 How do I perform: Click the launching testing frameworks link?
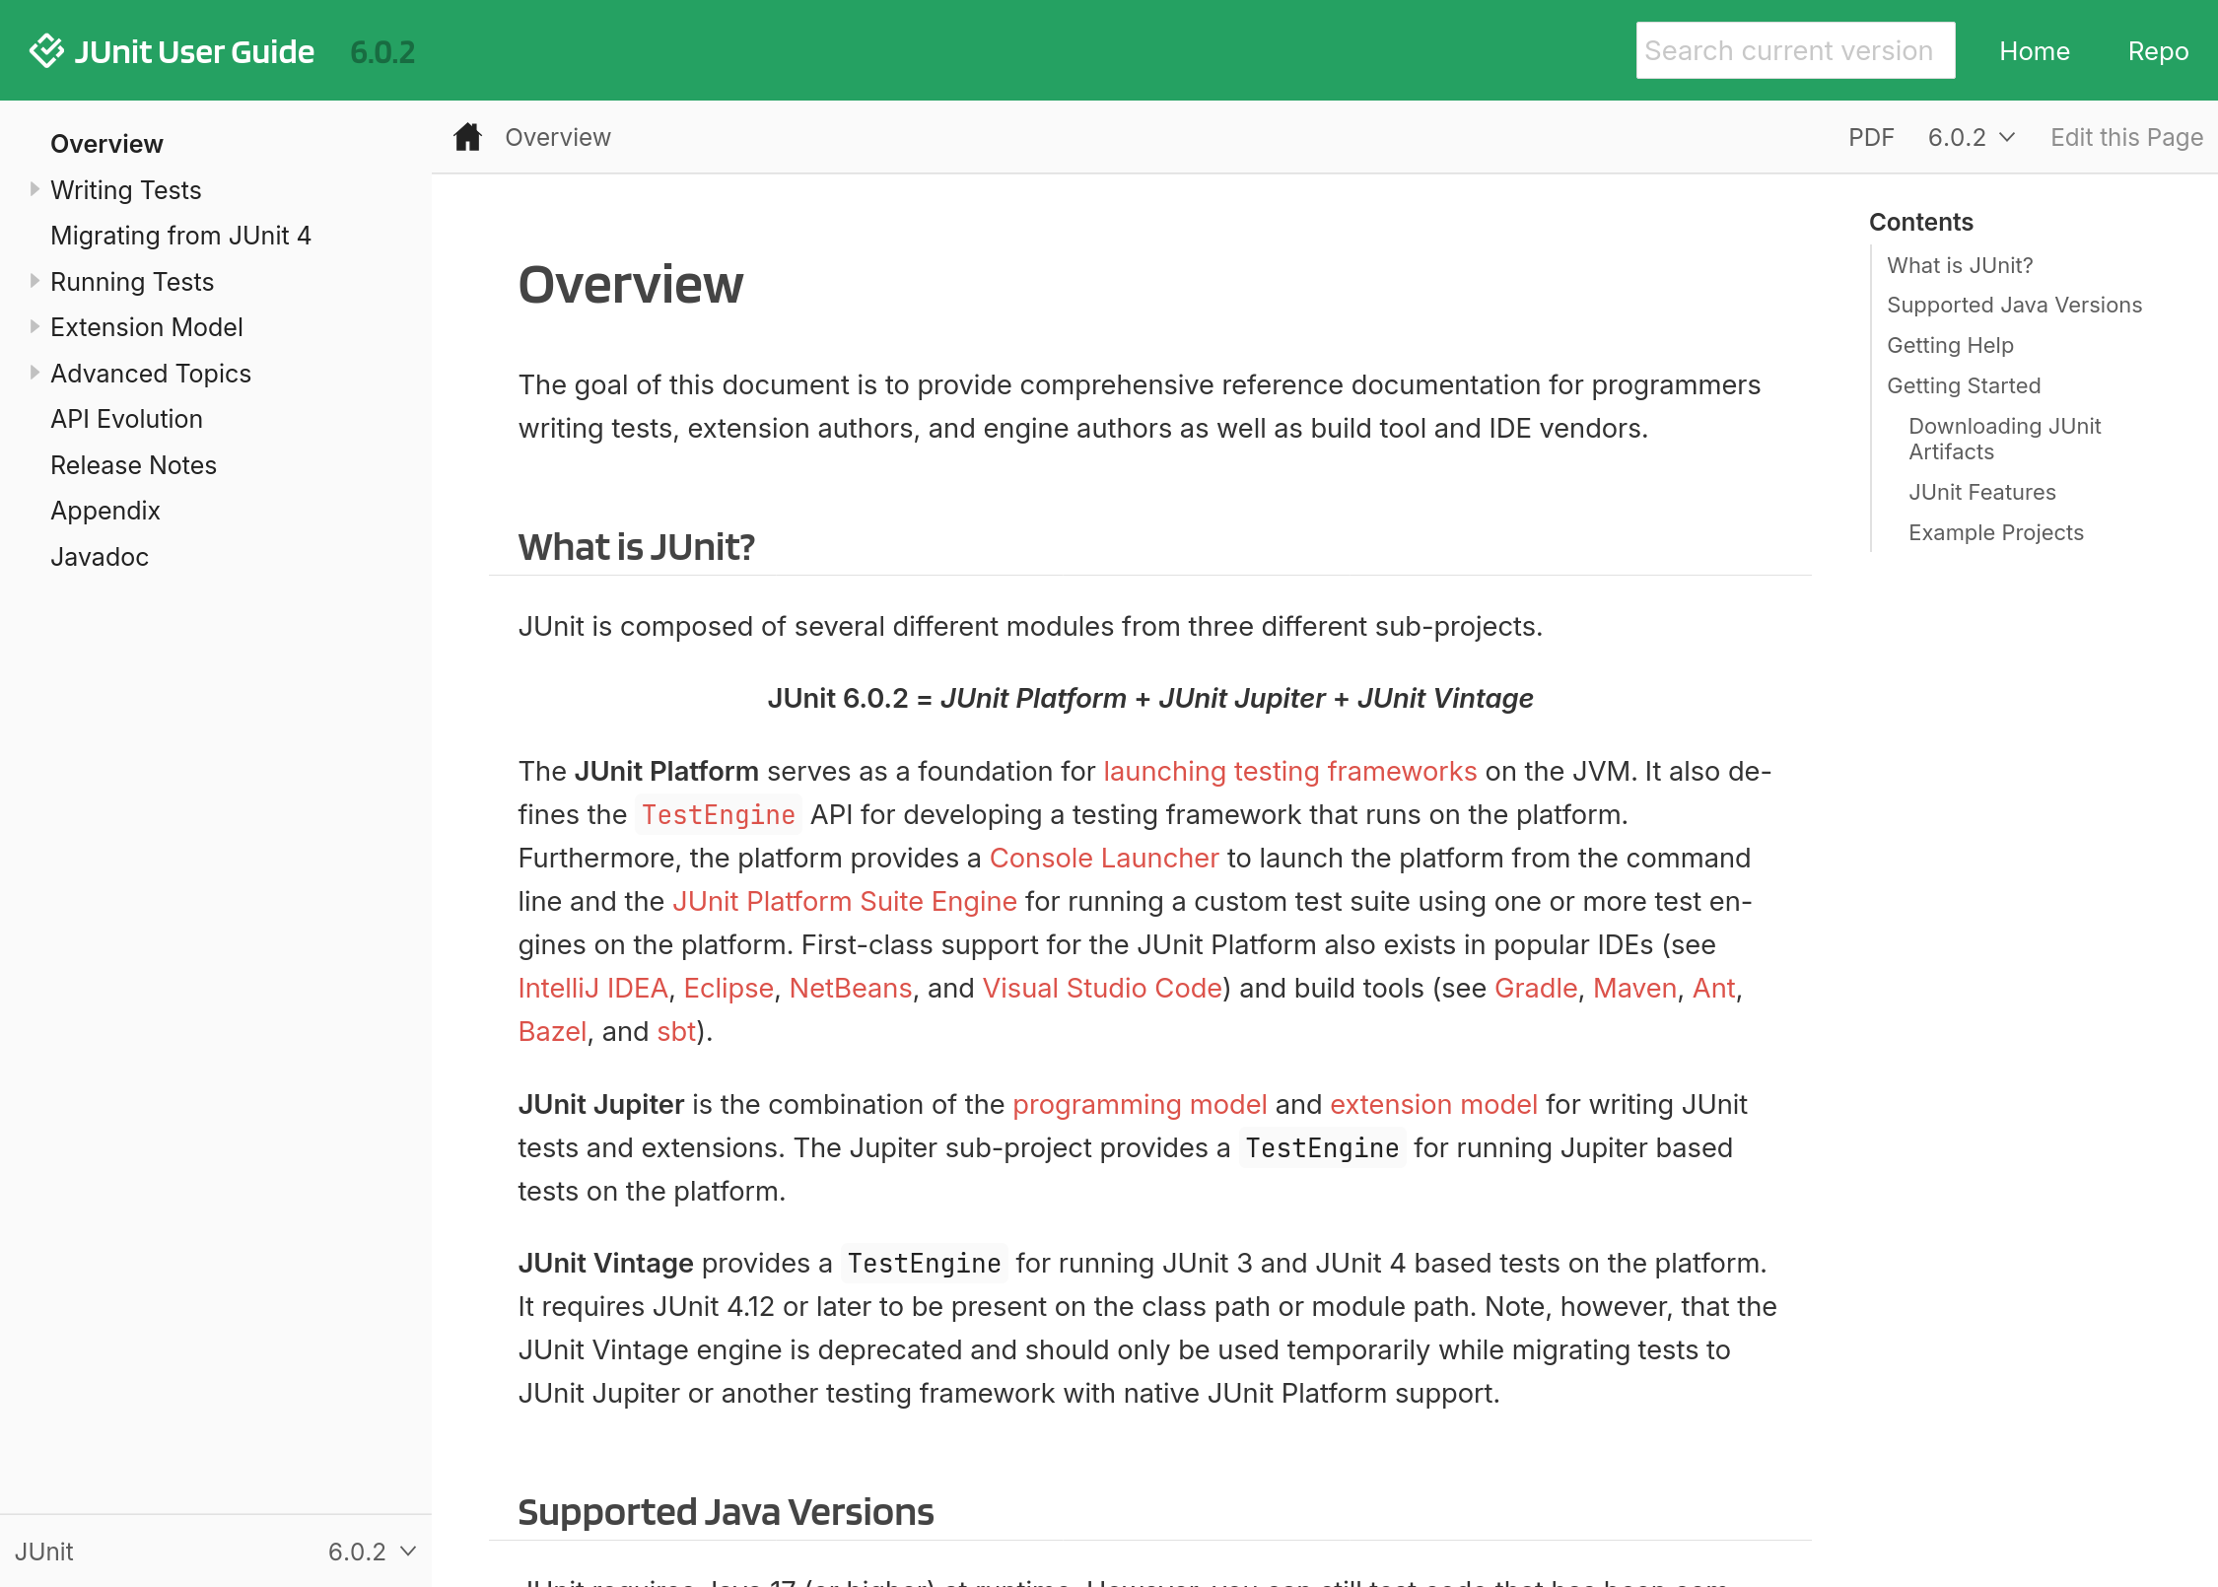click(1289, 771)
